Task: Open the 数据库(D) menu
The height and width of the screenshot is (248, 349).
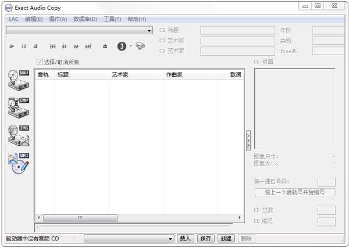Action: point(86,19)
